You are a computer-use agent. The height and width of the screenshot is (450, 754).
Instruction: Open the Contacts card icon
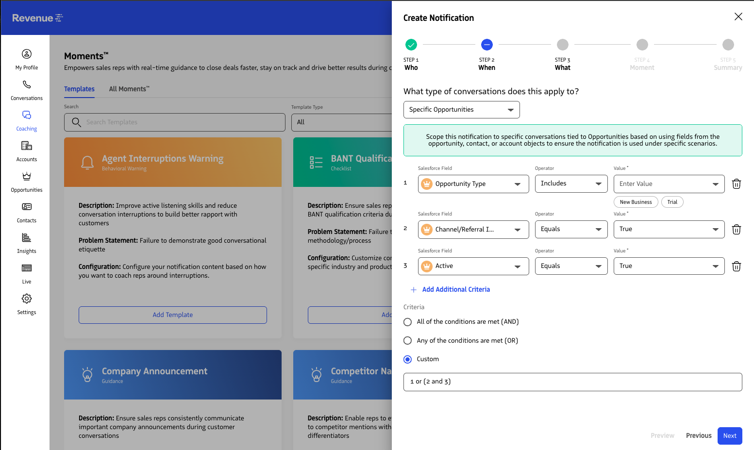27,207
